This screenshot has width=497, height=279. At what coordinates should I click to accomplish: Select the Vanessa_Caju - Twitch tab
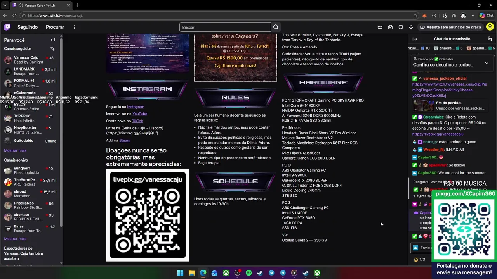pos(41,5)
